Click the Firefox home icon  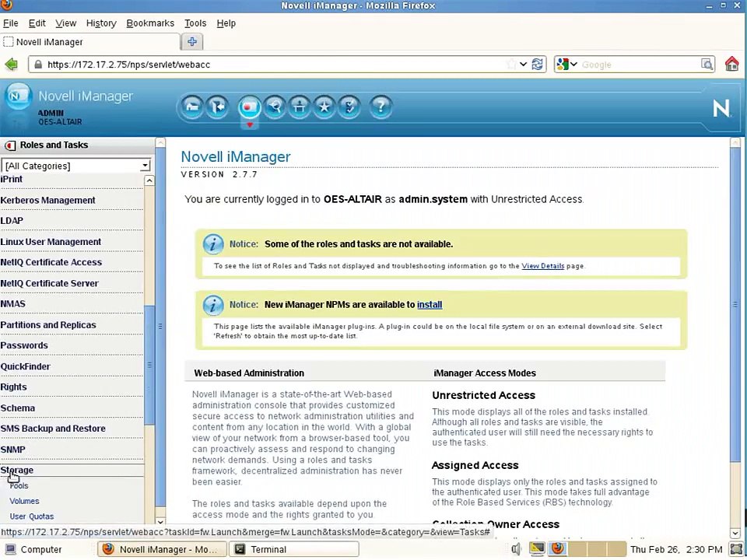pyautogui.click(x=731, y=64)
